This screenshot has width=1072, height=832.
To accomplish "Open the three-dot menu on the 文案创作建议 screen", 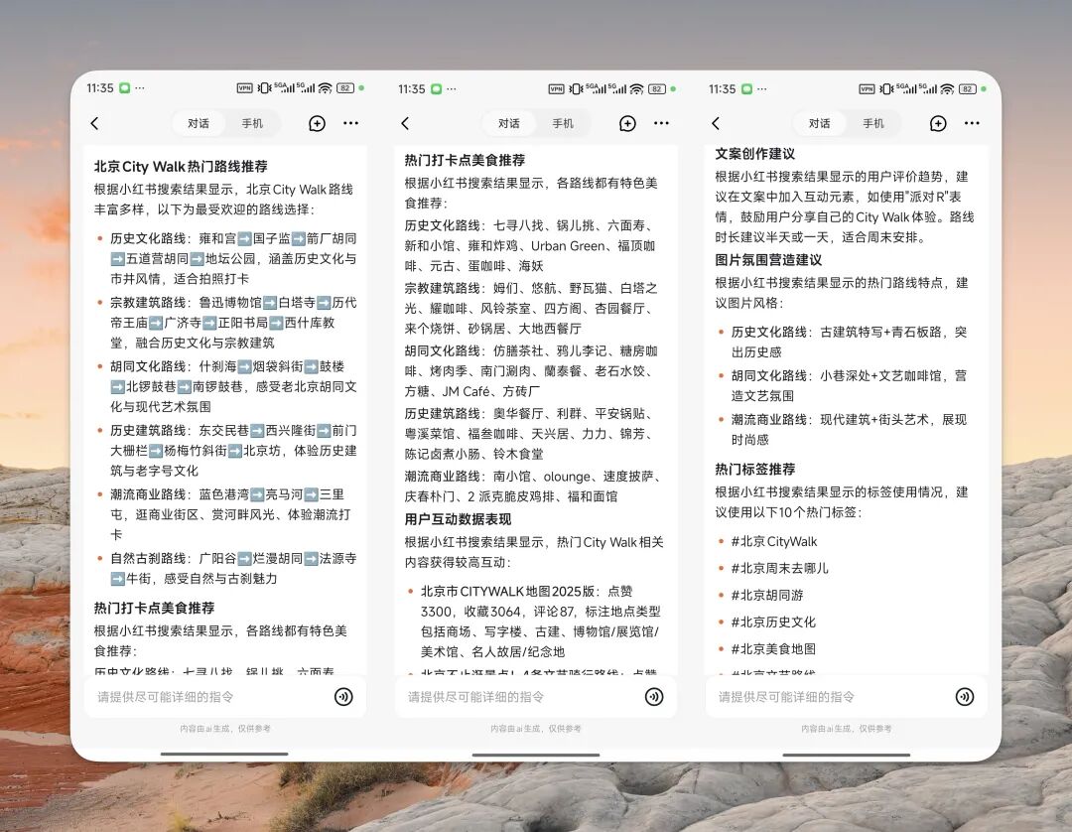I will pos(972,123).
